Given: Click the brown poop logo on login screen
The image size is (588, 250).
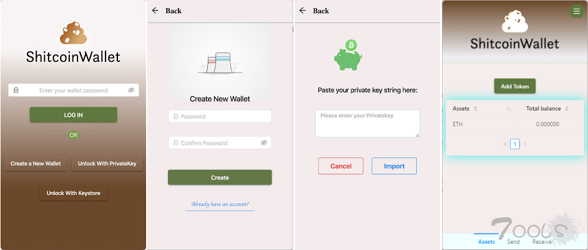Looking at the screenshot, I should pyautogui.click(x=74, y=32).
